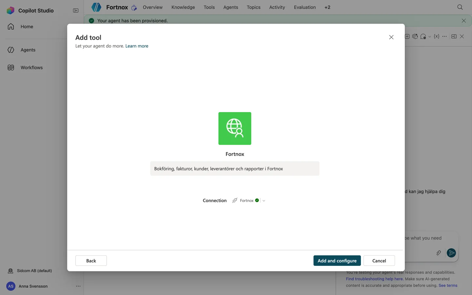Switch to the Knowledge tab
The height and width of the screenshot is (295, 472).
click(x=183, y=7)
